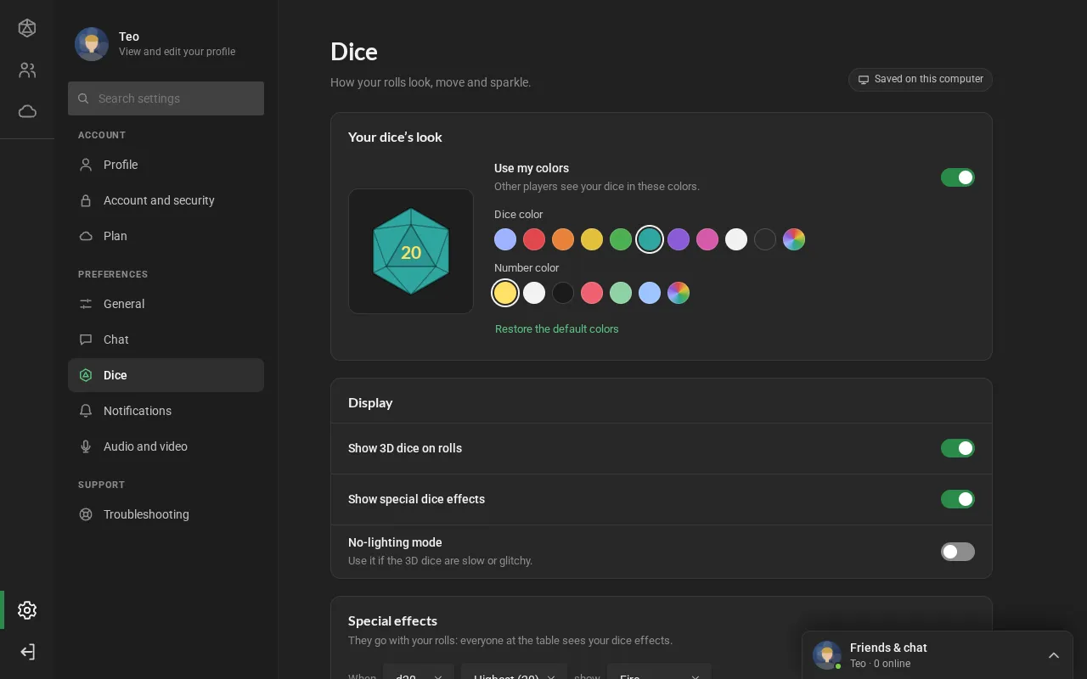Pick the pink dice color swatch

click(707, 239)
